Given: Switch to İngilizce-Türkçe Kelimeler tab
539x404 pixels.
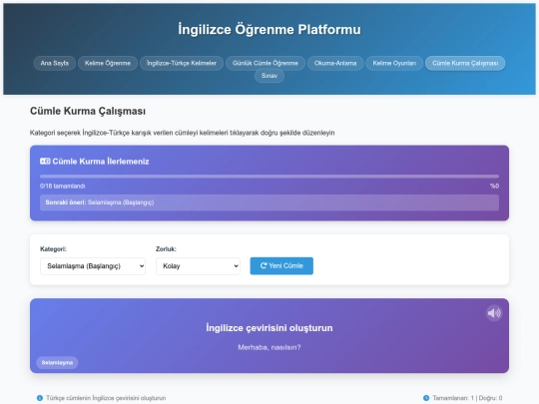Looking at the screenshot, I should (x=182, y=63).
